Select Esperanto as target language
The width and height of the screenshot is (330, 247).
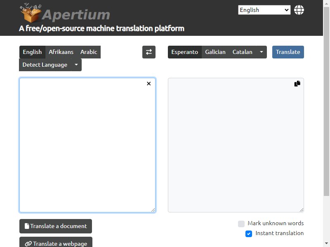184,52
